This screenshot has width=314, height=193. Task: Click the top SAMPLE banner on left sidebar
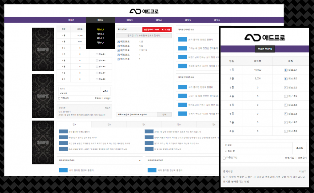click(43, 49)
